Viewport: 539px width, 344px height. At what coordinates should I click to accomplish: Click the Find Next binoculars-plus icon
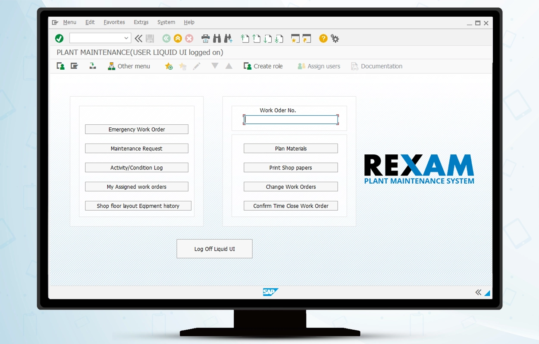tap(228, 38)
